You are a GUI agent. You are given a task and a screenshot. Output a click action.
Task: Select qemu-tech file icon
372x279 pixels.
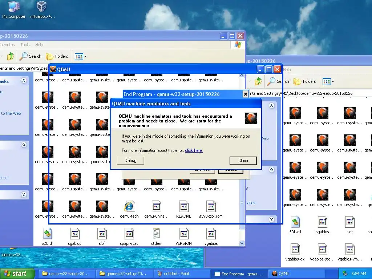tap(129, 209)
